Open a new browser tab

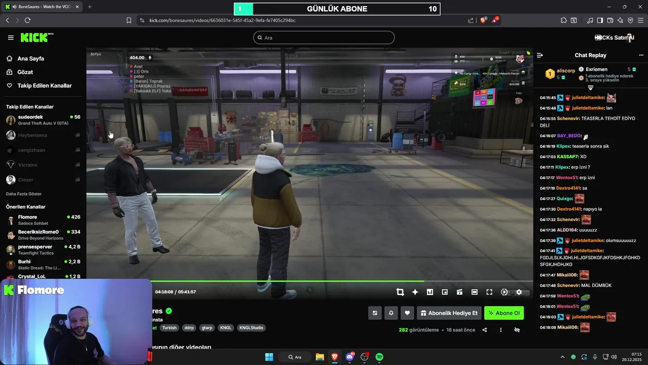(90, 7)
